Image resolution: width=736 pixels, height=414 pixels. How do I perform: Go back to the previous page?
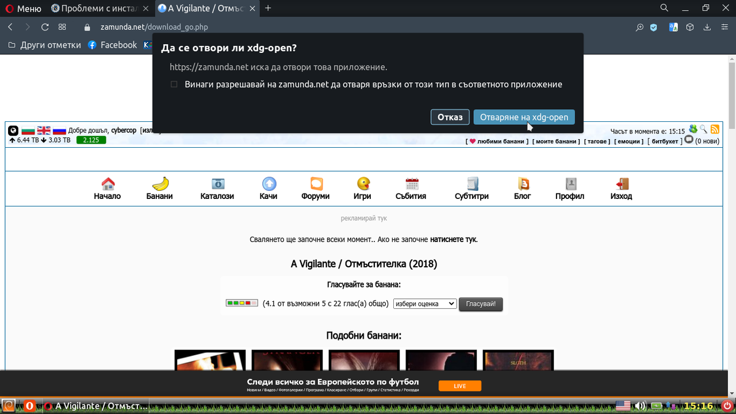tap(10, 27)
